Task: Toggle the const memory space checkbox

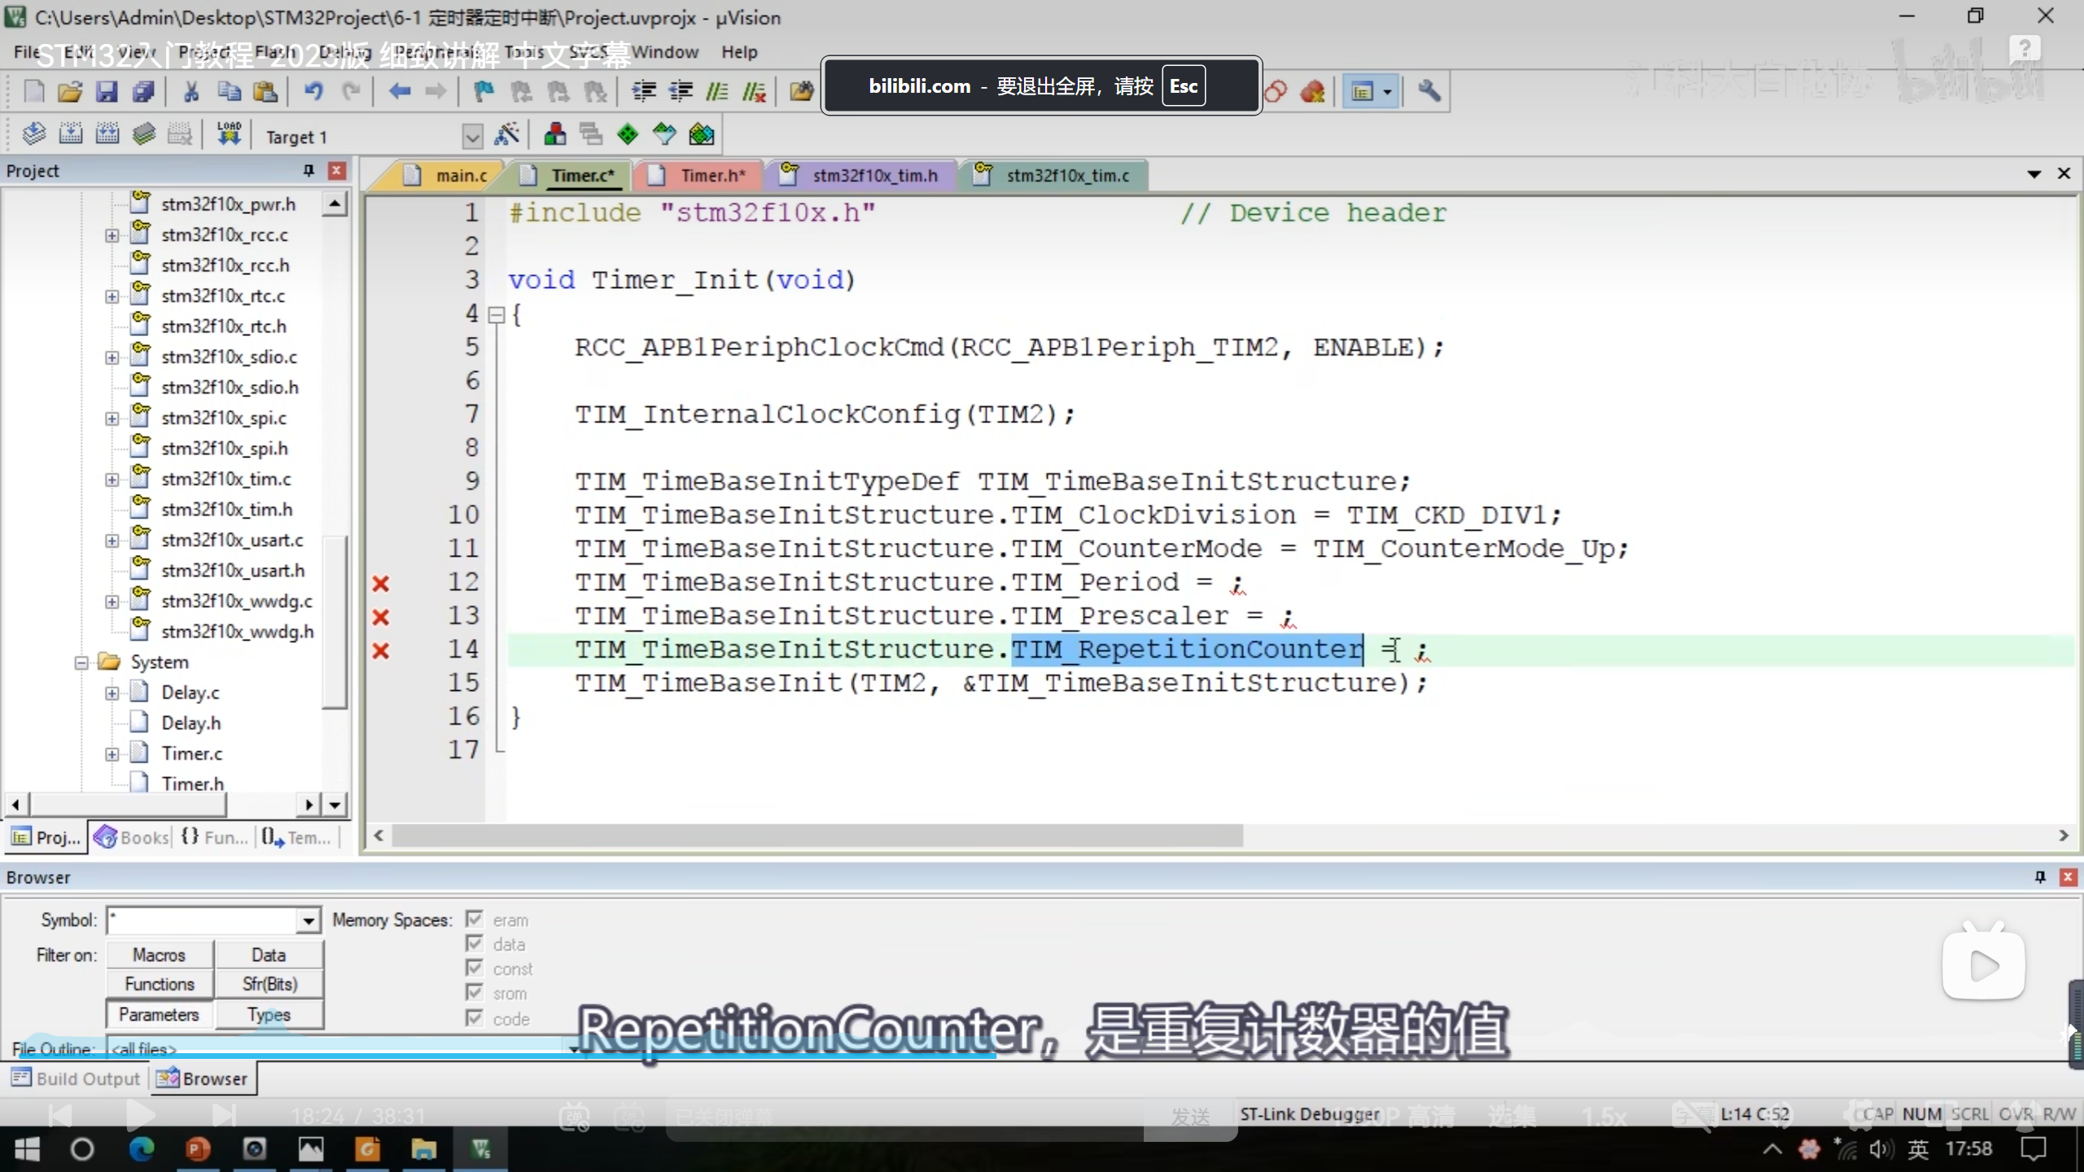Action: coord(475,969)
